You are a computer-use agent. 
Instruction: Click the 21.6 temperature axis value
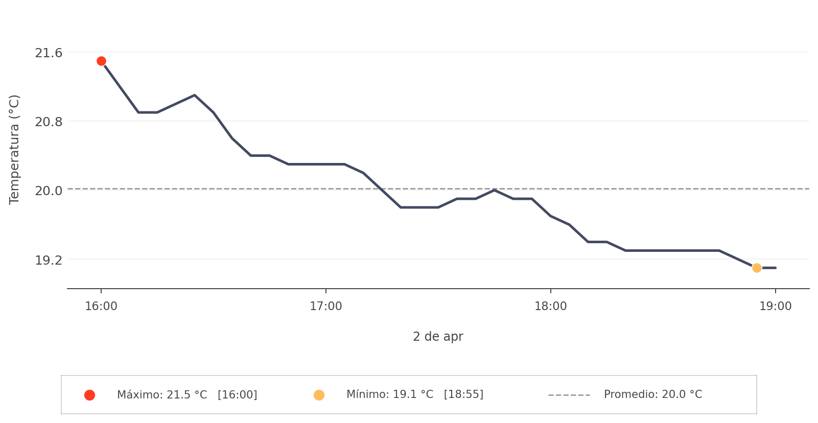coord(49,53)
